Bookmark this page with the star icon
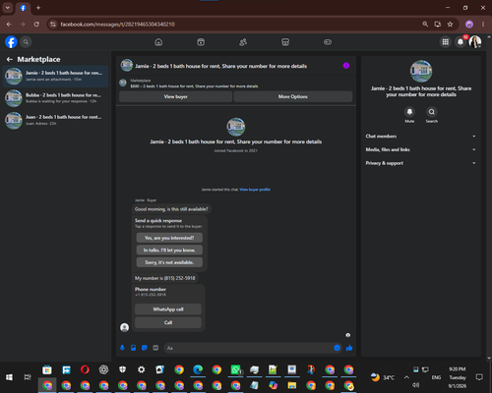Image resolution: width=492 pixels, height=393 pixels. pyautogui.click(x=450, y=25)
